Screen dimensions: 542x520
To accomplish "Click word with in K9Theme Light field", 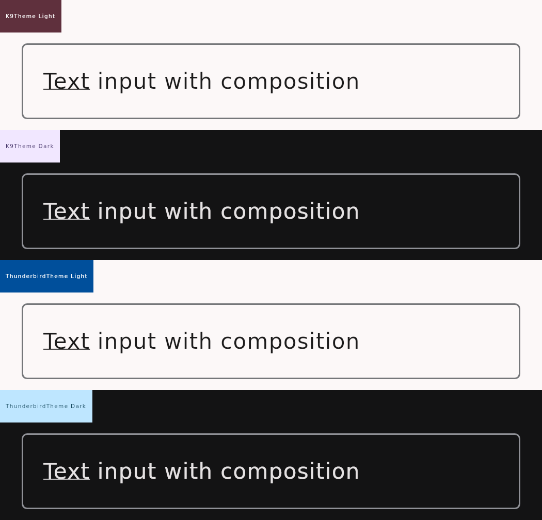I will [188, 81].
